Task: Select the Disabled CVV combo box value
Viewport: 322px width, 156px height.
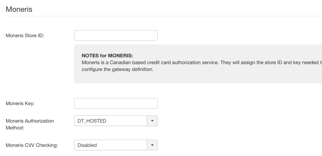Action: click(x=111, y=145)
